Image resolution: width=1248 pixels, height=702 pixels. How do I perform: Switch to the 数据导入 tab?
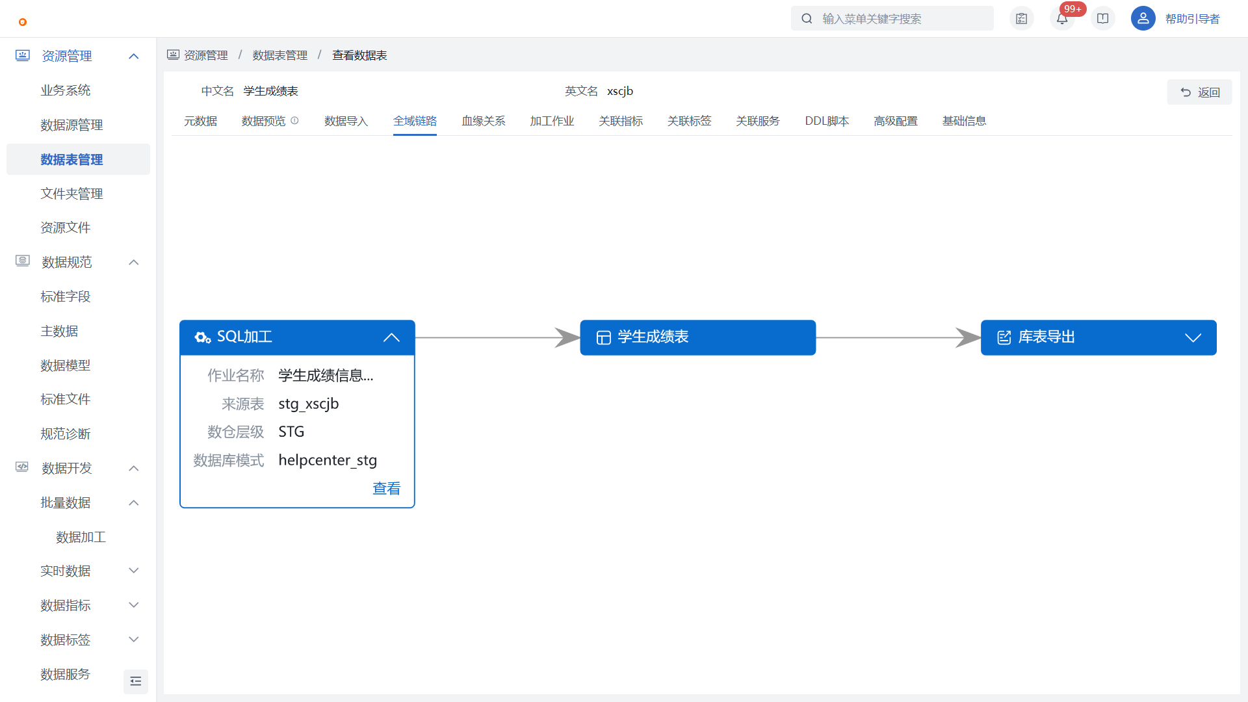point(346,121)
